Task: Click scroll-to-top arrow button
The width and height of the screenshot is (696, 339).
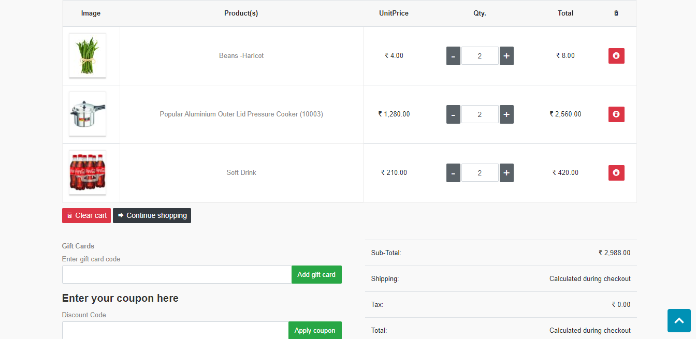Action: point(679,320)
